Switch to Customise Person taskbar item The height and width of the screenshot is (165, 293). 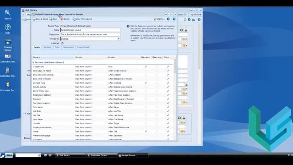pos(102,155)
